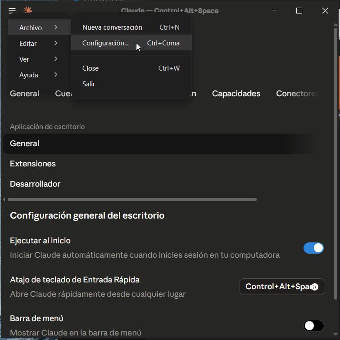The height and width of the screenshot is (340, 340).
Task: Switch to the Conectores tab
Action: [297, 94]
